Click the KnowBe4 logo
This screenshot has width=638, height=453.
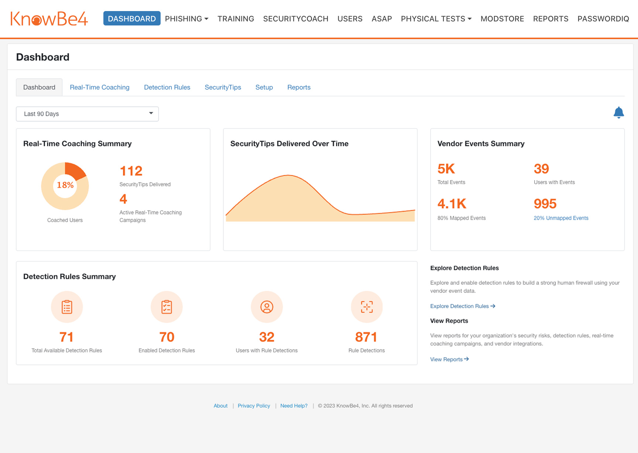(48, 18)
